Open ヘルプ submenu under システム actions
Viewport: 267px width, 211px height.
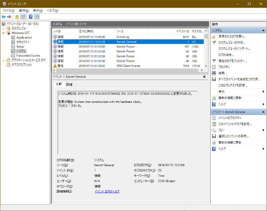coord(264,104)
